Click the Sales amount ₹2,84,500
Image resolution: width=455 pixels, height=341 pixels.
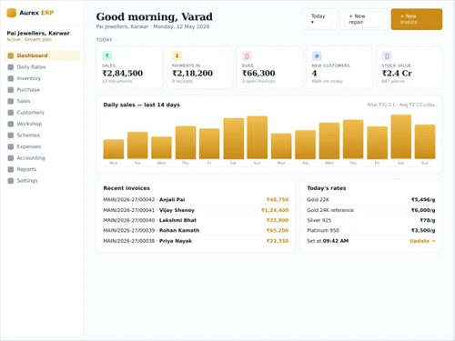(x=123, y=73)
